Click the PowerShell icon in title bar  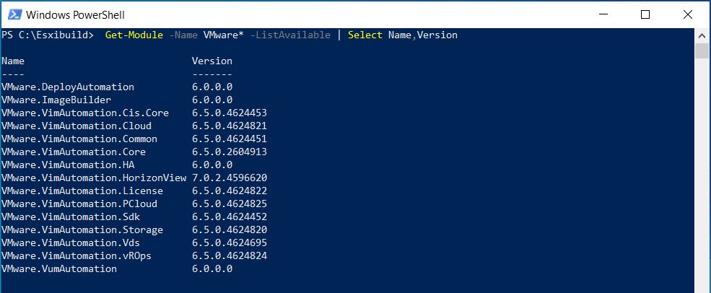[15, 15]
